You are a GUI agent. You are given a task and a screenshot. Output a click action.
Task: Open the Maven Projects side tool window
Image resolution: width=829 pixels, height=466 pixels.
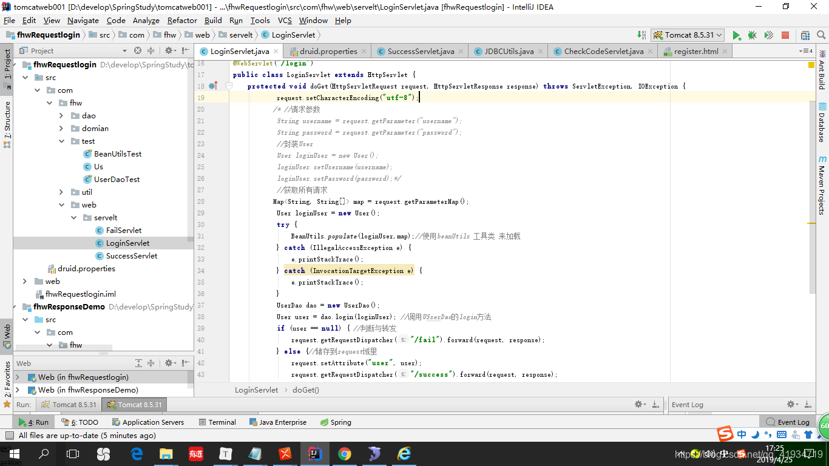[822, 186]
